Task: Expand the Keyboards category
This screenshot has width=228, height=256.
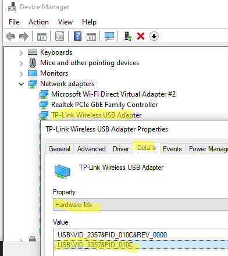Action: [21, 53]
